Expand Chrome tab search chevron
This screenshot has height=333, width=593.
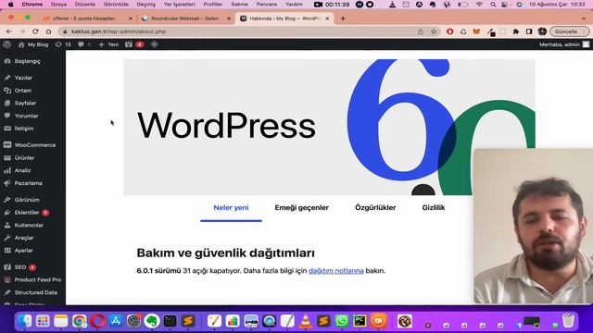(x=584, y=18)
